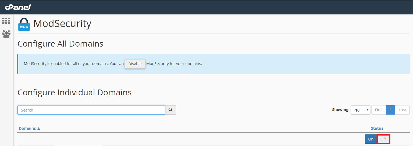Click the Configure All Domains heading
The height and width of the screenshot is (146, 413).
[x=60, y=44]
